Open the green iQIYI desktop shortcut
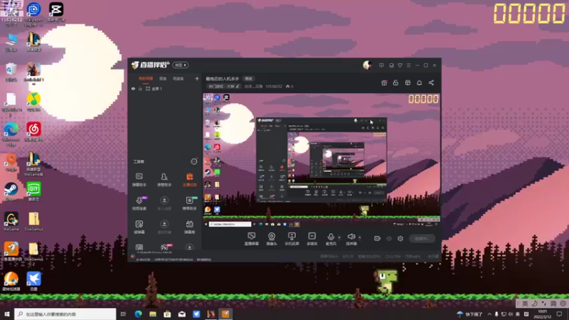Image resolution: width=569 pixels, height=320 pixels. tap(33, 191)
